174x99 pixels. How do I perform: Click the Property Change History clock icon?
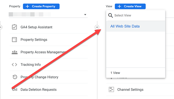tap(15, 77)
